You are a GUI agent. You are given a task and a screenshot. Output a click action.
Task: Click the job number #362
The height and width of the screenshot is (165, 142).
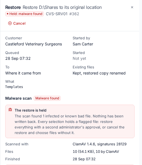click(x=74, y=14)
